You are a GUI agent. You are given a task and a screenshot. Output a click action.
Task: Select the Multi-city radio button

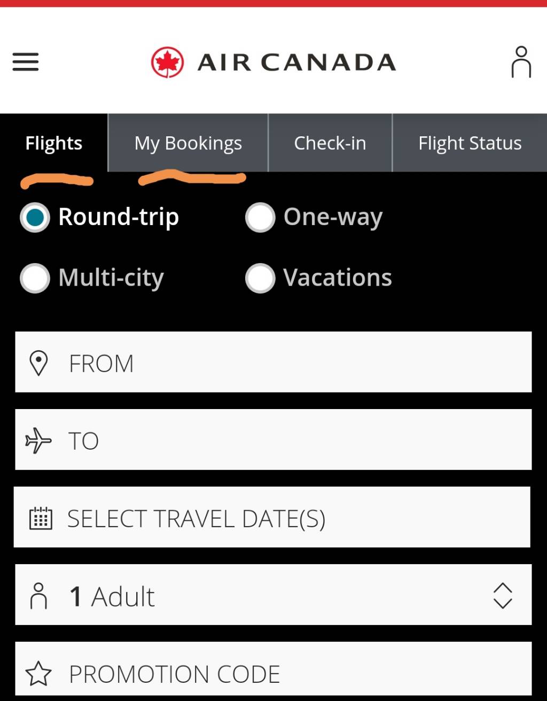(x=35, y=278)
